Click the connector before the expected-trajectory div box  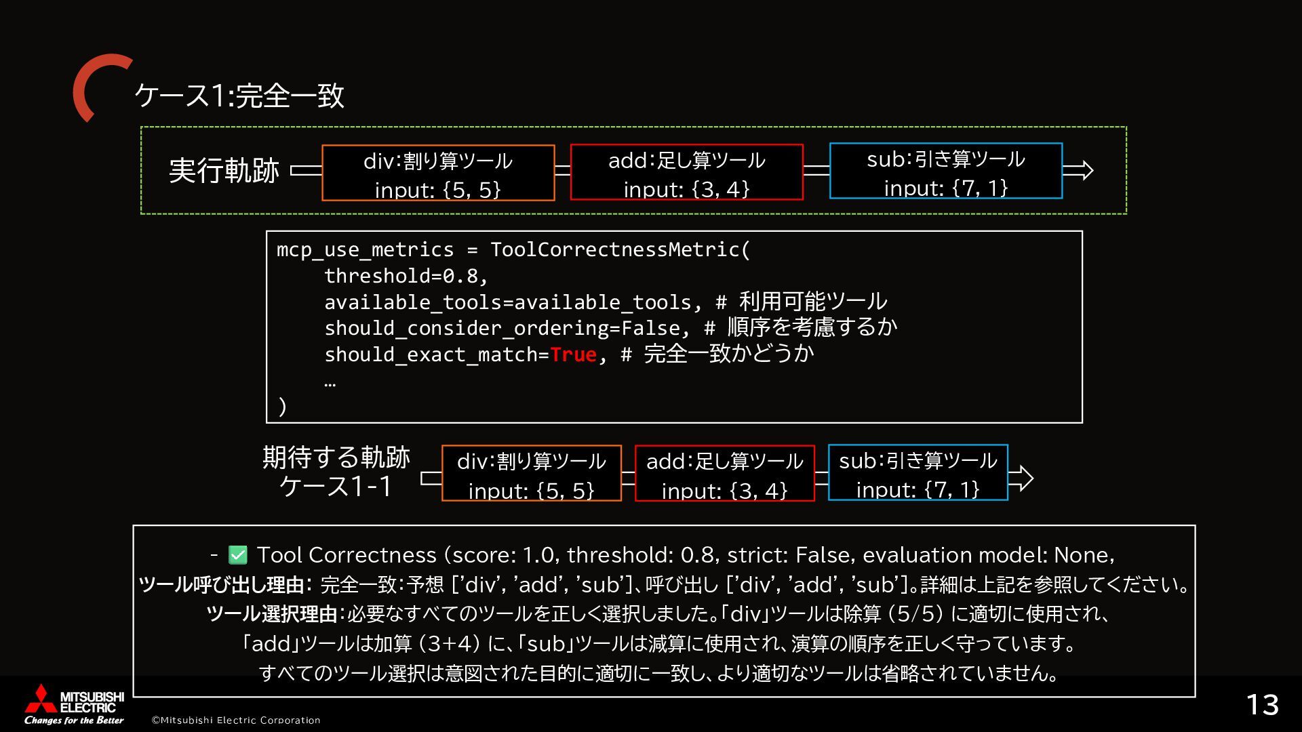431,479
